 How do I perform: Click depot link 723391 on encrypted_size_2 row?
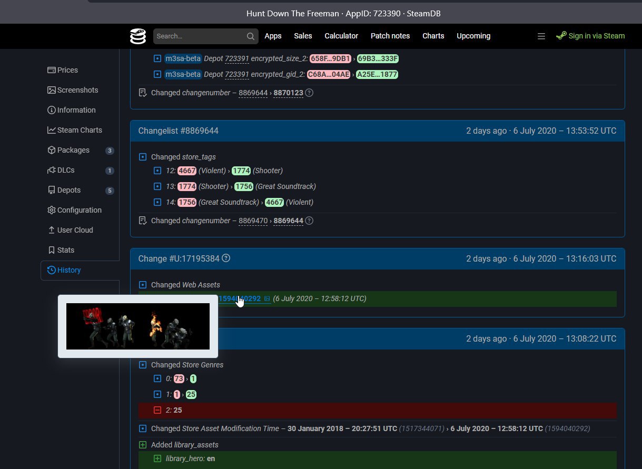coord(236,58)
